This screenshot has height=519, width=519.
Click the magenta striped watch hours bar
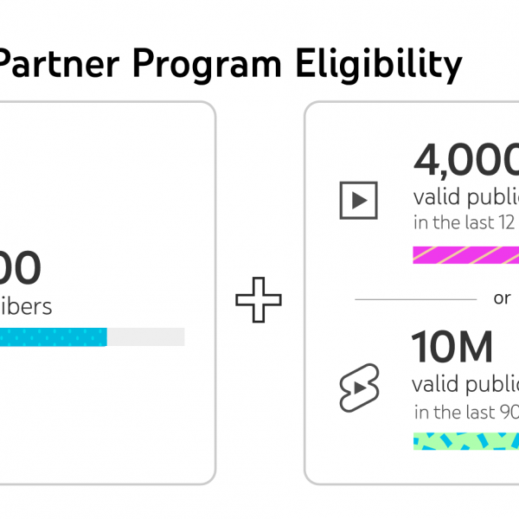(465, 255)
